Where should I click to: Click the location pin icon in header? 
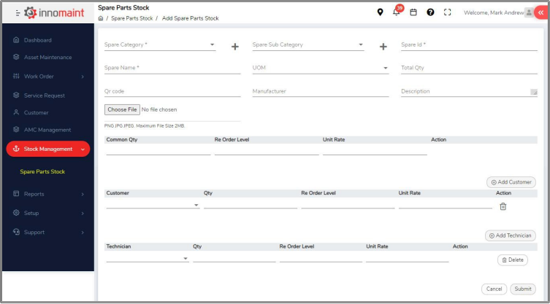pos(380,12)
